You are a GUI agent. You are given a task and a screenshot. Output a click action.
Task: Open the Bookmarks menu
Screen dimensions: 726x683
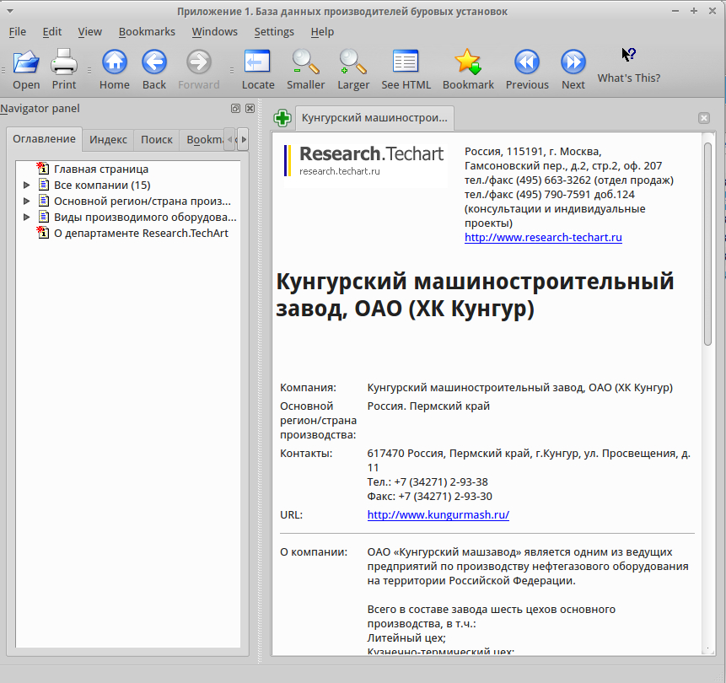pos(147,31)
